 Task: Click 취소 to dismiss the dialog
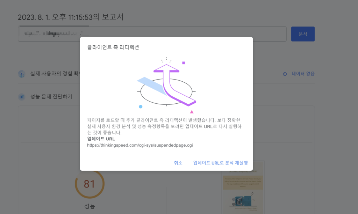[178, 163]
